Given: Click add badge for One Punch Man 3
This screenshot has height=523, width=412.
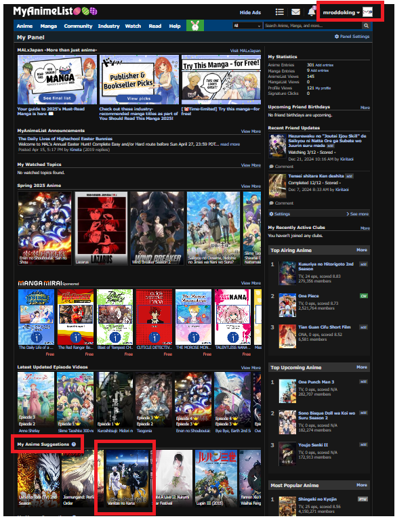Looking at the screenshot, I should [x=363, y=381].
